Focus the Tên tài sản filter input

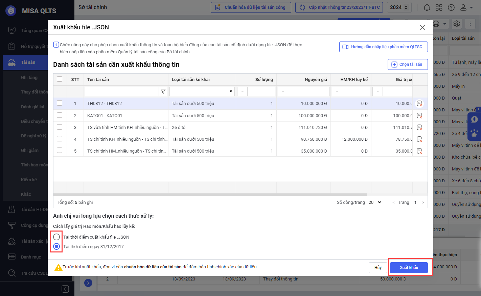(x=121, y=91)
